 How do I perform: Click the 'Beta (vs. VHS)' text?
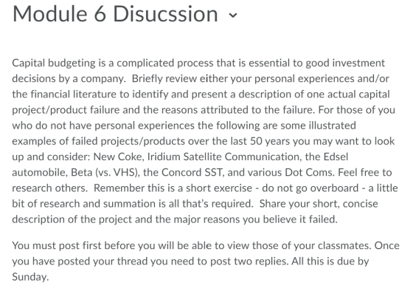point(105,172)
